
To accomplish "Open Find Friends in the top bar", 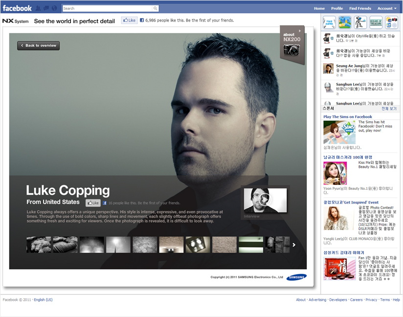I will pyautogui.click(x=360, y=8).
